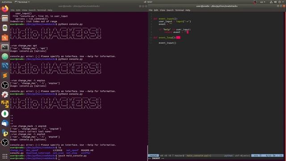Image resolution: width=286 pixels, height=161 pixels.
Task: Open the green round app in dock
Action: click(x=5, y=57)
